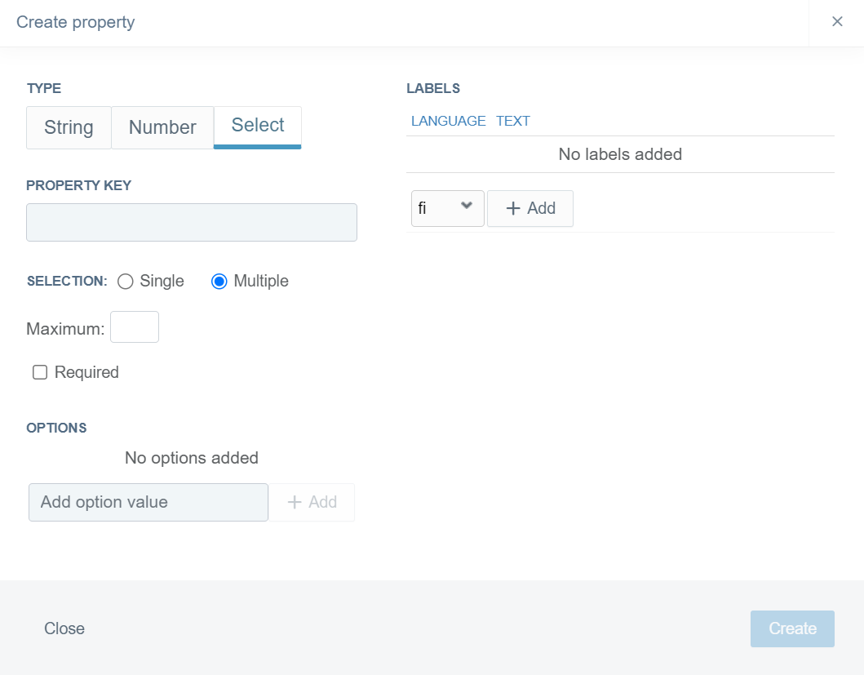This screenshot has height=675, width=864.
Task: Click the LANGUAGE column header
Action: coord(448,121)
